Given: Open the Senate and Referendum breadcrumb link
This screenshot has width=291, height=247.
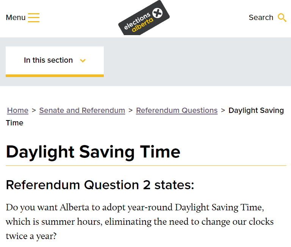Looking at the screenshot, I should click(82, 110).
